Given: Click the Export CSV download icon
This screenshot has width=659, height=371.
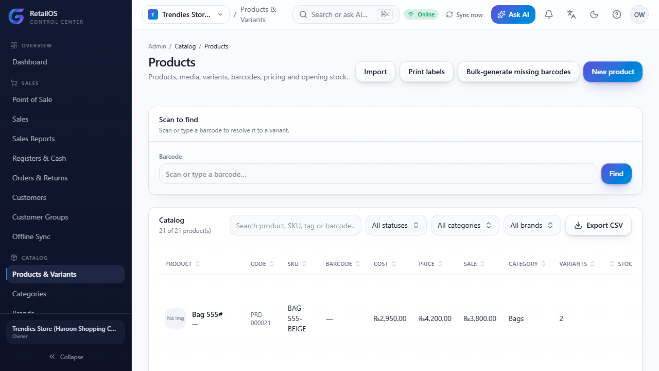Looking at the screenshot, I should (x=578, y=225).
